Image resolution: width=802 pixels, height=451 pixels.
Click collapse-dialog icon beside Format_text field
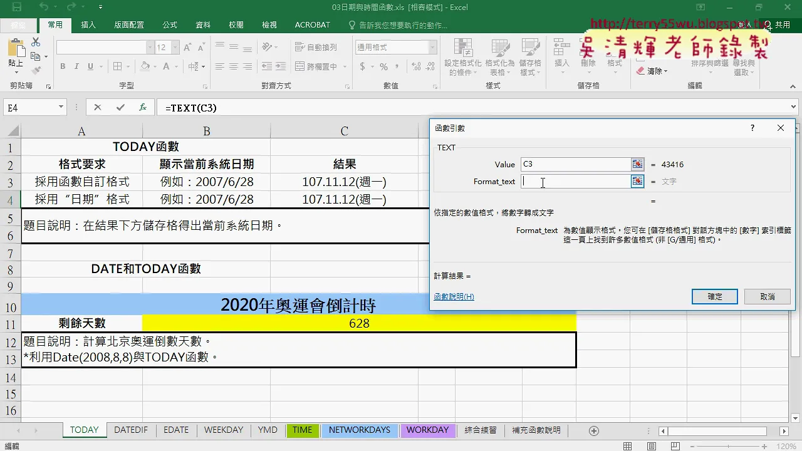637,181
